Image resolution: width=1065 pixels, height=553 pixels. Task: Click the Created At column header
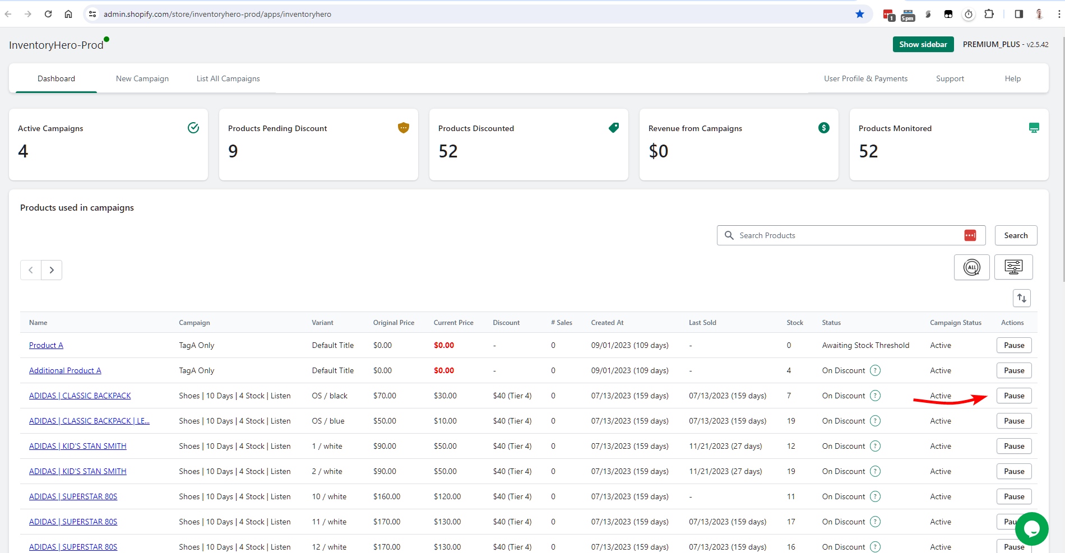[607, 323]
